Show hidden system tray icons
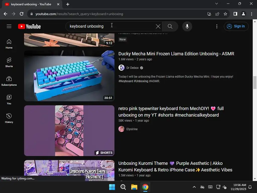This screenshot has width=257, height=193. click(x=194, y=187)
